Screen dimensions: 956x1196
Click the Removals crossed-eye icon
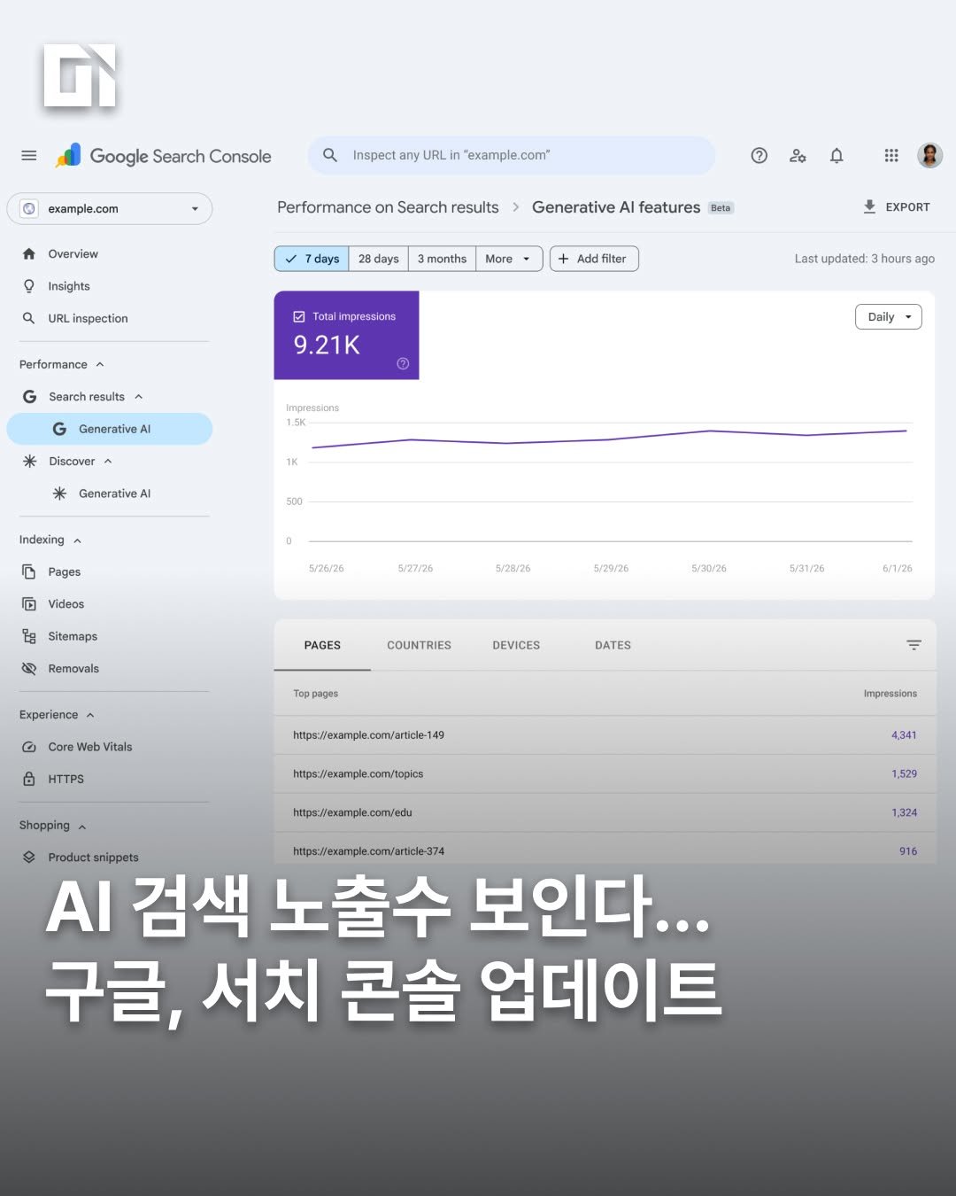[x=29, y=669]
